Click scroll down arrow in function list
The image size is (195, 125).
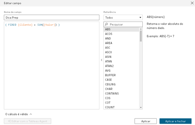(x=141, y=108)
